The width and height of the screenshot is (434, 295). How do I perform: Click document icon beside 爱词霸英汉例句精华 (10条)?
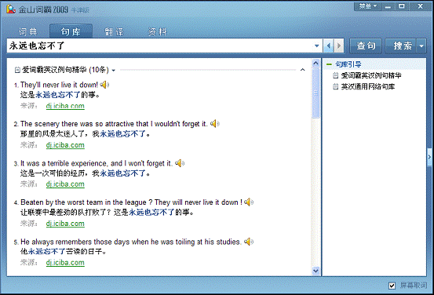pos(17,70)
